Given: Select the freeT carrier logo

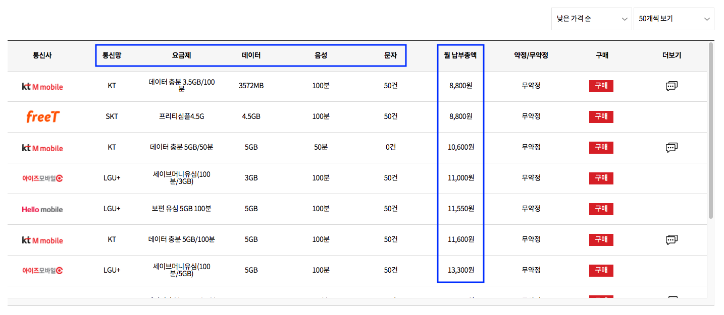Looking at the screenshot, I should [42, 116].
